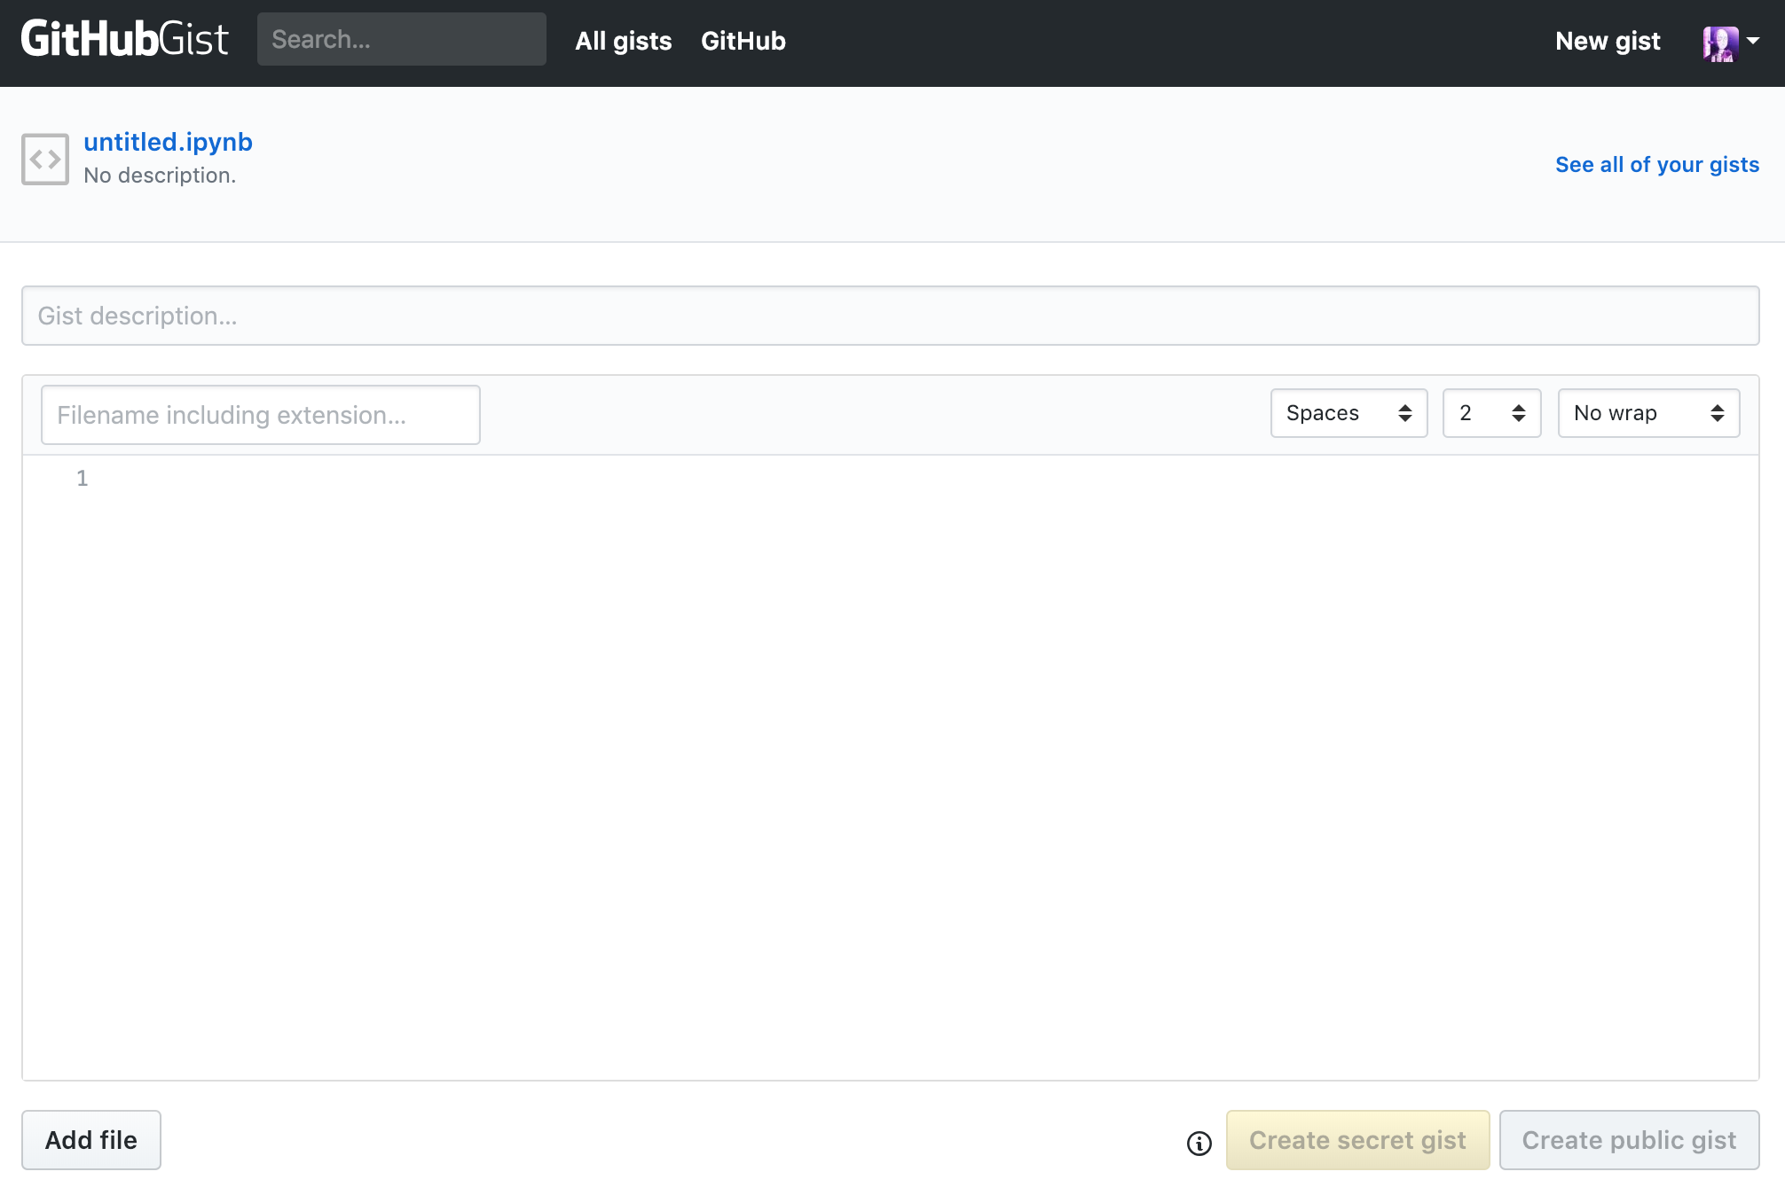Open the user avatar menu
The image size is (1785, 1195).
pos(1719,42)
